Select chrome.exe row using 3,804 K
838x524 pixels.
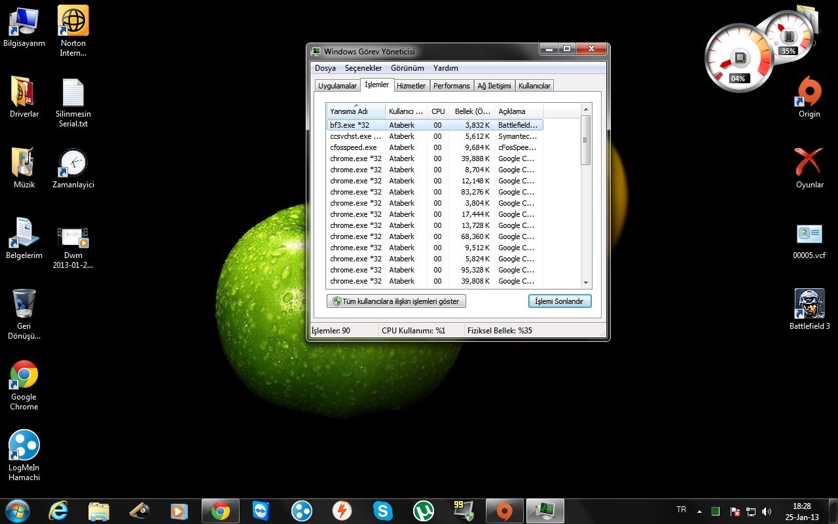point(435,203)
